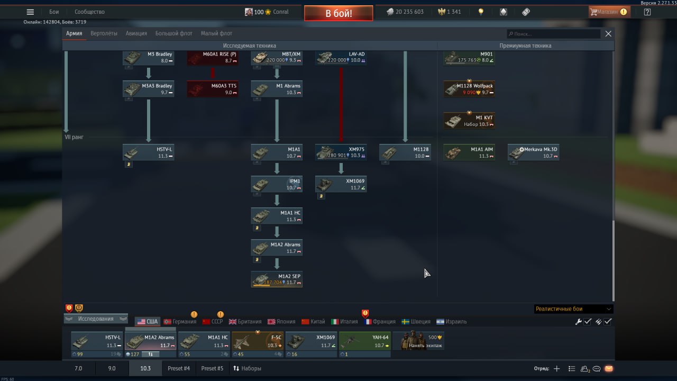
Task: Select the 7.0 lineup preset
Action: coord(78,368)
